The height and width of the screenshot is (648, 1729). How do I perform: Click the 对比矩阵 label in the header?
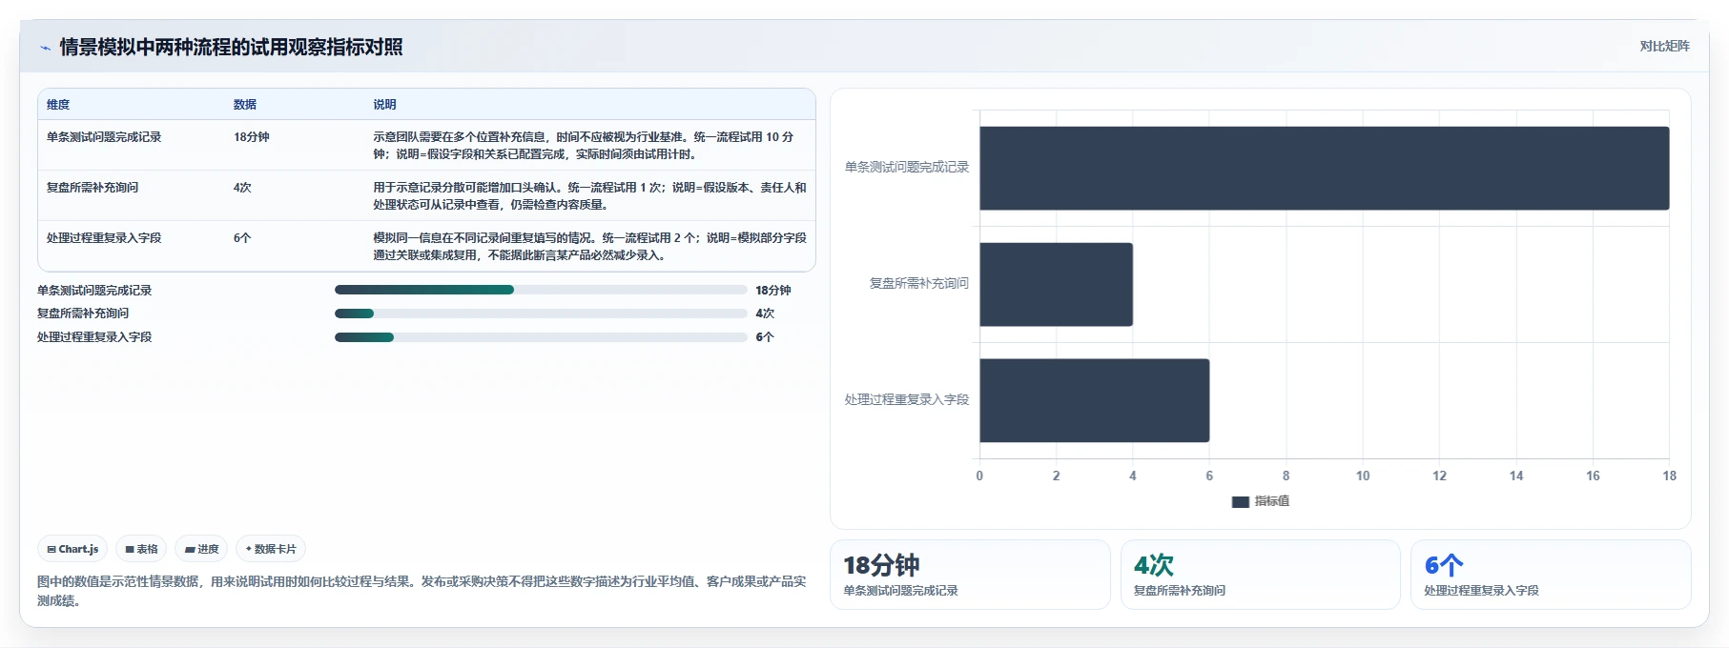pos(1664,46)
